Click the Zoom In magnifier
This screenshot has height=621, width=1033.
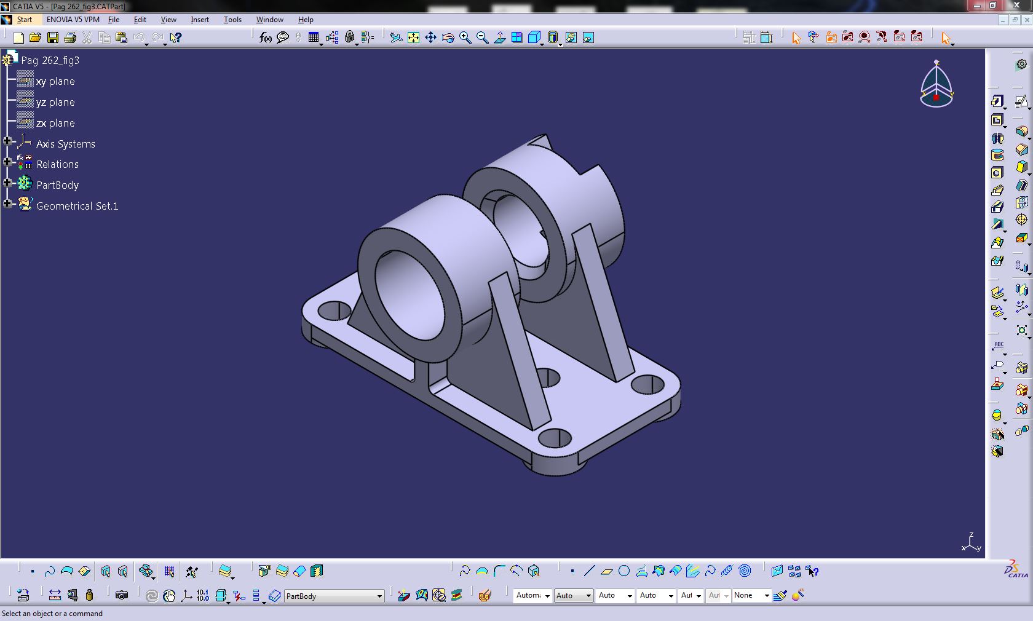pyautogui.click(x=465, y=38)
